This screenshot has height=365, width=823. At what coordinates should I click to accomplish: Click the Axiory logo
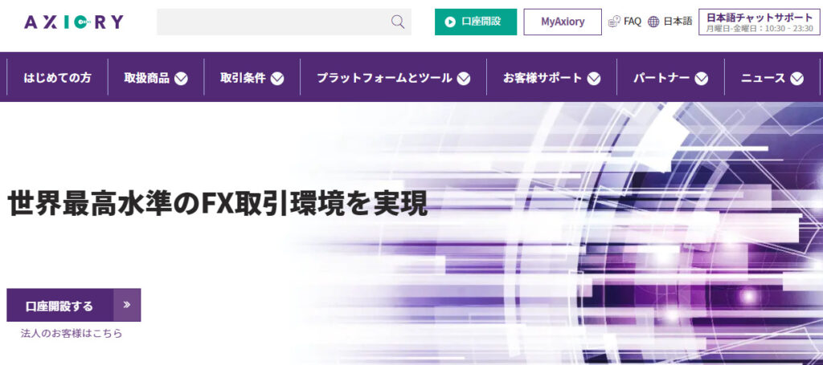(74, 22)
